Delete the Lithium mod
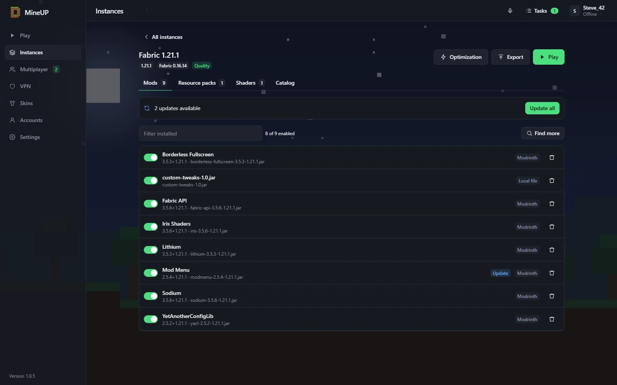This screenshot has width=617, height=385. [x=552, y=250]
